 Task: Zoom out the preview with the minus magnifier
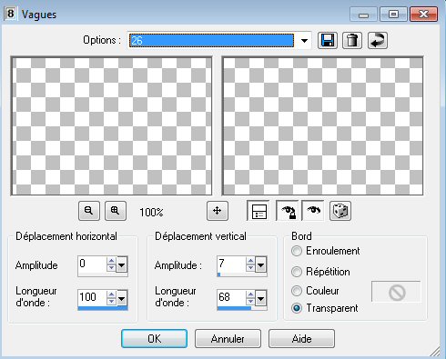[89, 211]
